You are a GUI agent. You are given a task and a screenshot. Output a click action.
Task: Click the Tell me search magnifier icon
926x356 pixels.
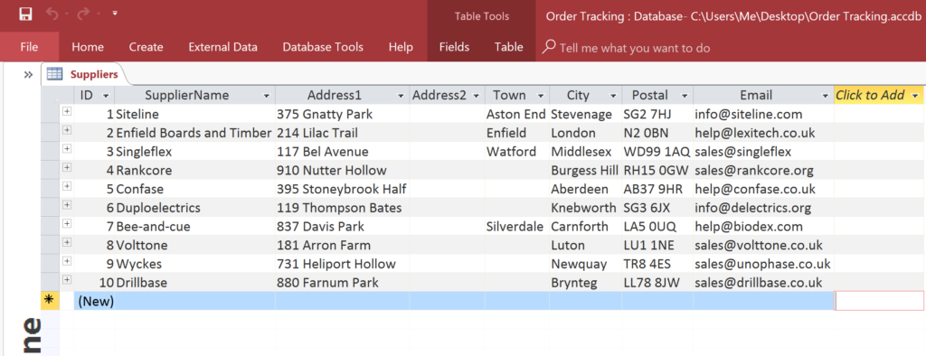(x=549, y=46)
